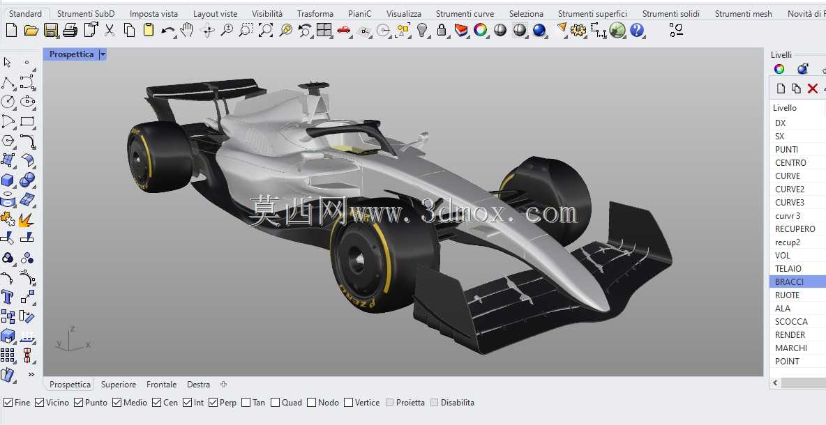Select the SCOCCA layer row
This screenshot has height=425, width=826.
point(797,321)
